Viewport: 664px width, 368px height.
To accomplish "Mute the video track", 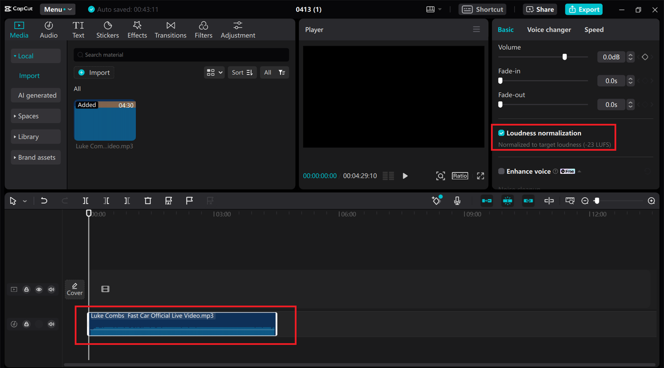I will [x=51, y=289].
